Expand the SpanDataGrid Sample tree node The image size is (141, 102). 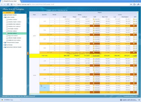click(4, 15)
